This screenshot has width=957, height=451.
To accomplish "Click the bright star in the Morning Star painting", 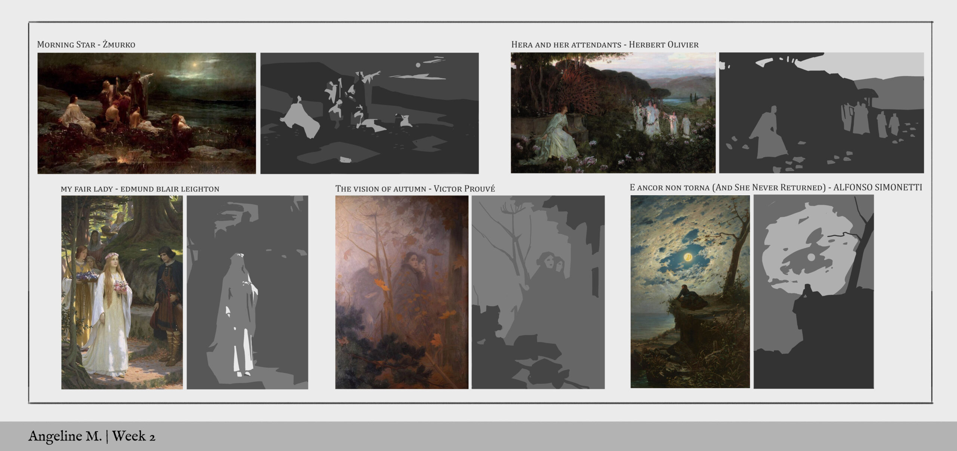I will (x=194, y=64).
